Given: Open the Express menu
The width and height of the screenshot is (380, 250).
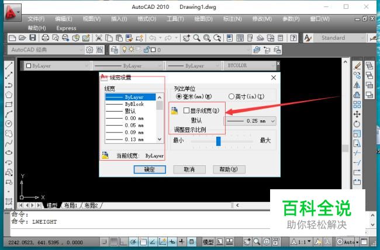Looking at the screenshot, I should click(x=67, y=28).
